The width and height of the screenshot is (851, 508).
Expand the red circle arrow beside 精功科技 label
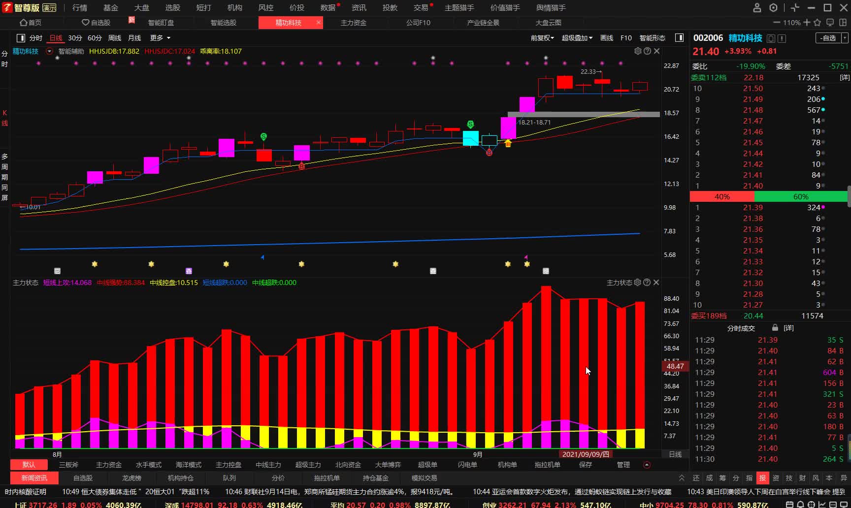(49, 51)
